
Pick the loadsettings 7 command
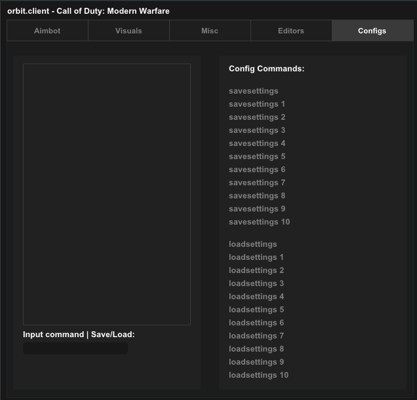click(256, 336)
